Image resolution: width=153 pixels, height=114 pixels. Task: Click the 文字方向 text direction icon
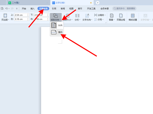(x=87, y=16)
